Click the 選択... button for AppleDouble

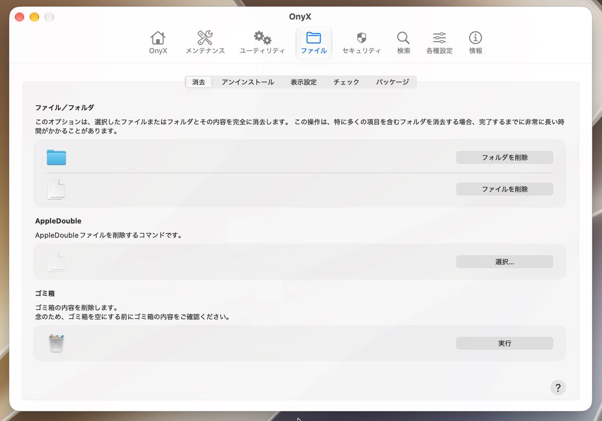click(x=505, y=262)
